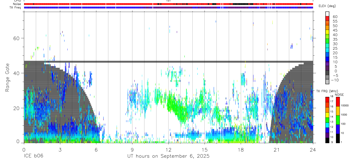The width and height of the screenshot is (352, 162).
Task: Click the '18' tick on the UT hours axis
Action: [x=241, y=149]
